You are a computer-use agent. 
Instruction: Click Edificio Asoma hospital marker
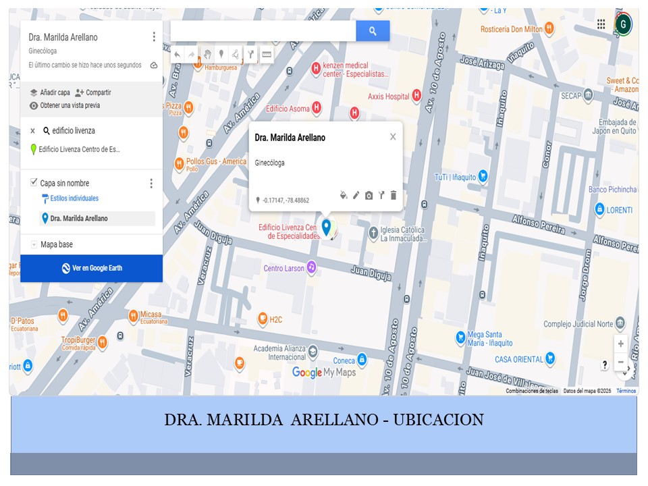[317, 108]
